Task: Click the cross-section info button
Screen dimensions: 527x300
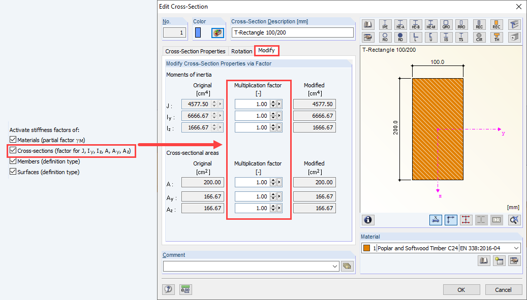Action: point(368,220)
